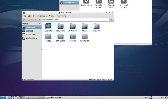Switch to johnconnor window taskbar button
The height and width of the screenshot is (99, 168).
(36, 97)
